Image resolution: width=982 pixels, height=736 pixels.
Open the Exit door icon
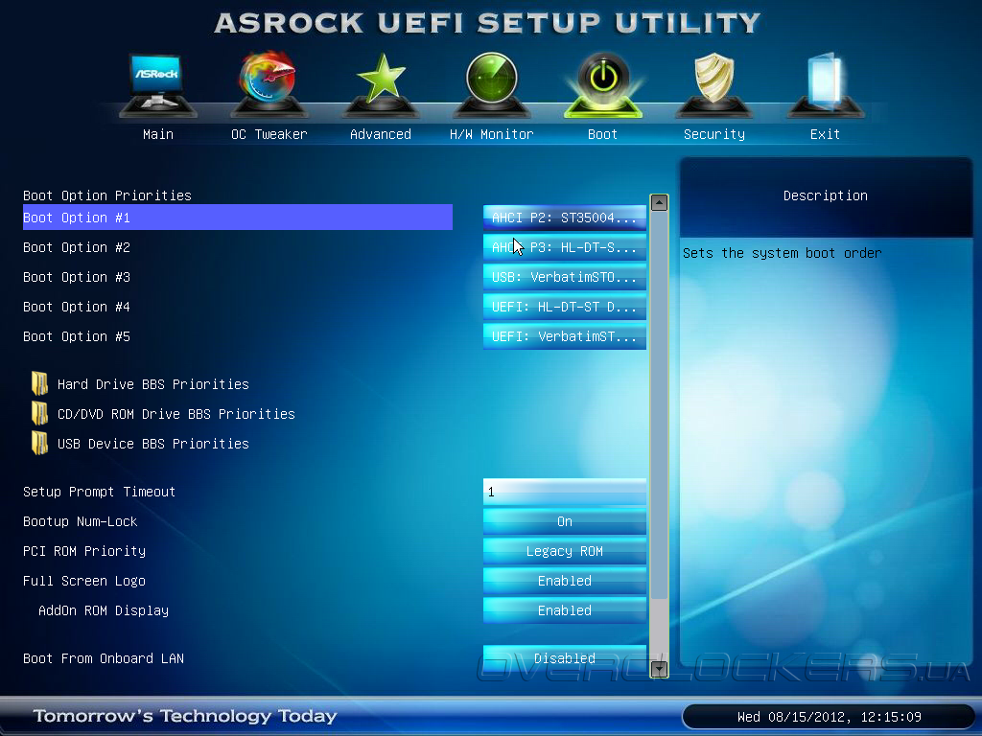pyautogui.click(x=826, y=85)
